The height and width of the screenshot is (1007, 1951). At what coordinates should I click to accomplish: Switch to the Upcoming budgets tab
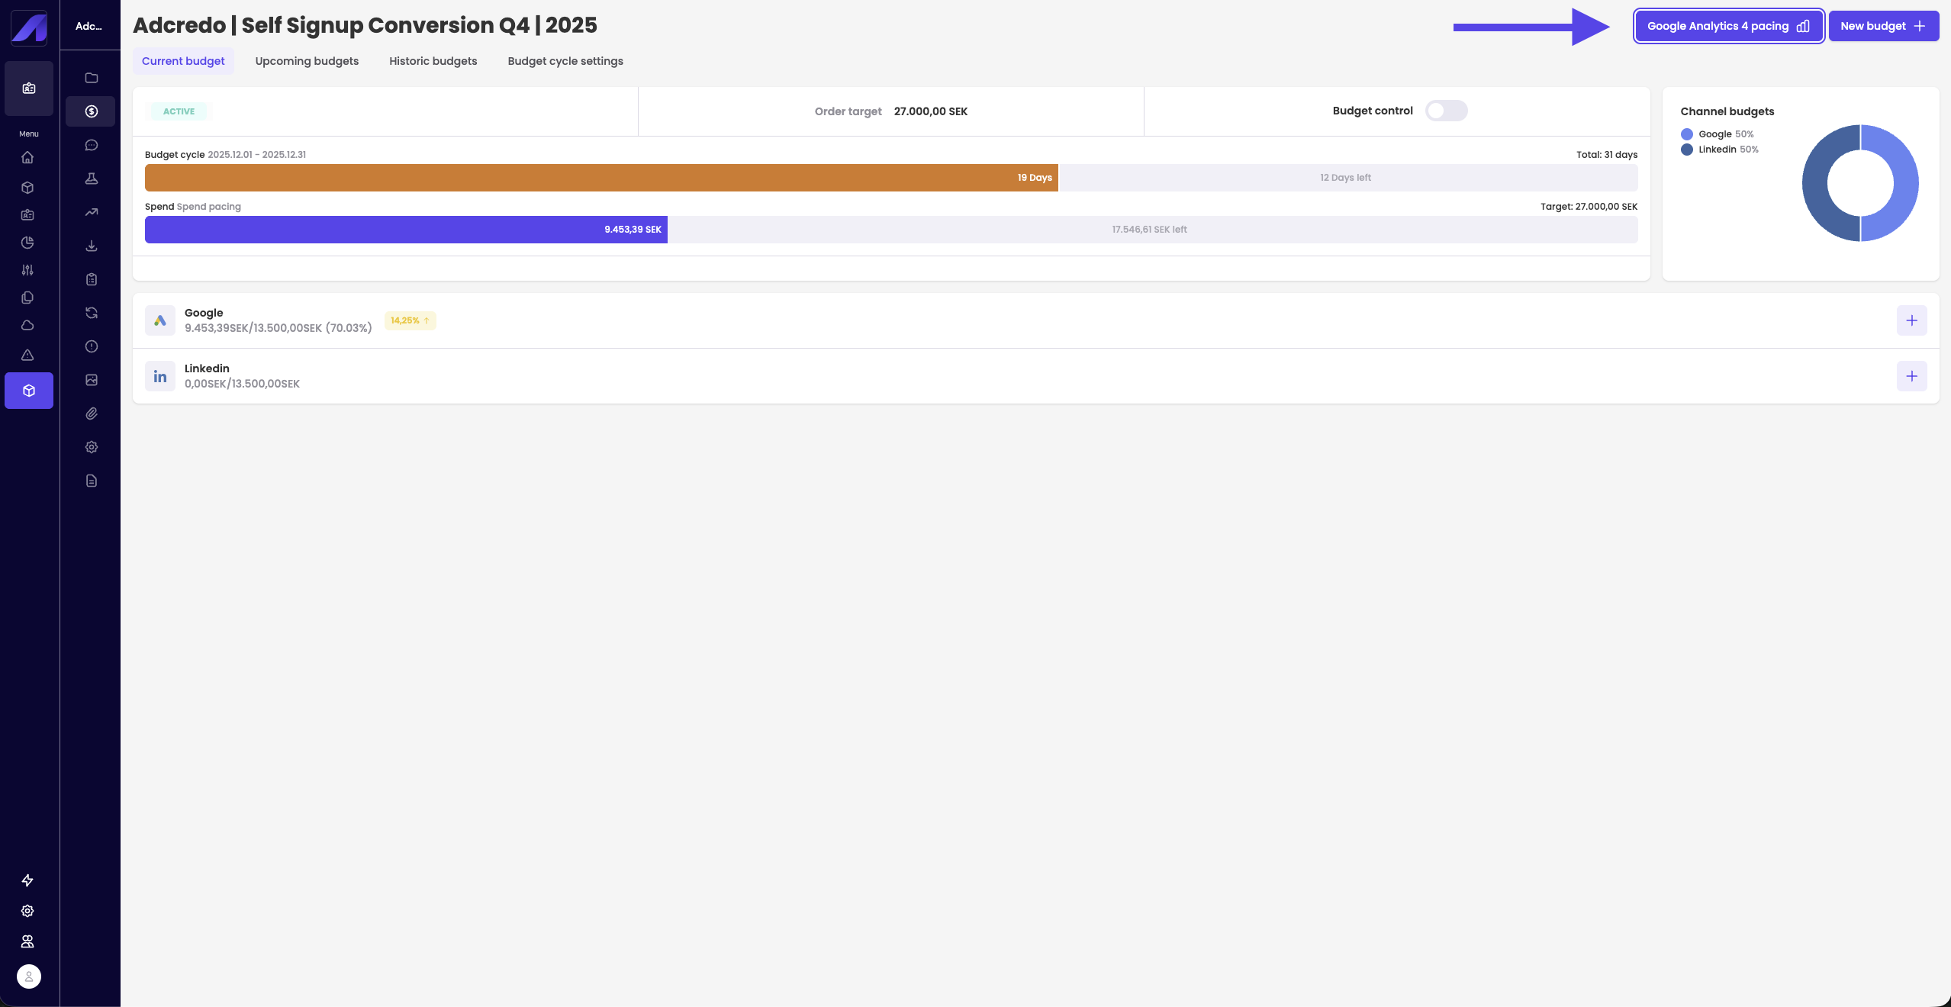(307, 61)
